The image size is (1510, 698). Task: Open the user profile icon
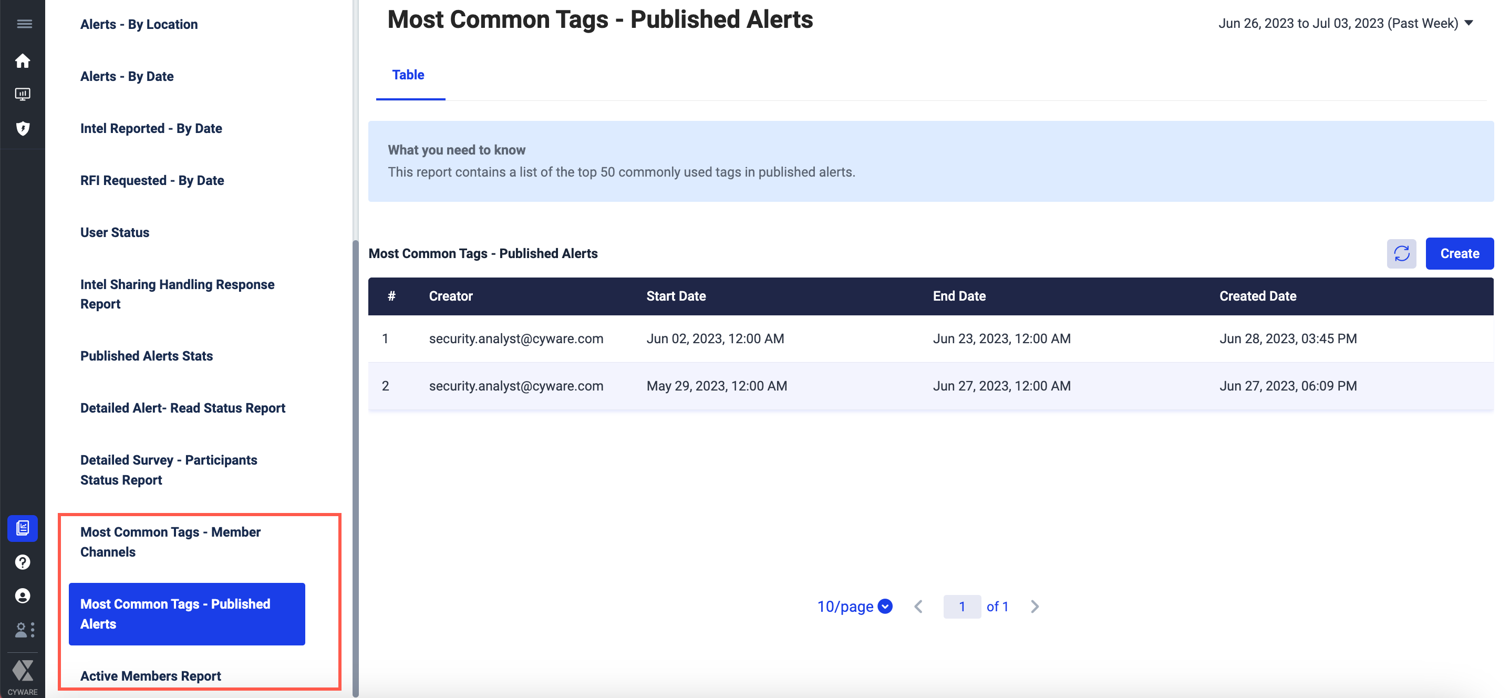(23, 596)
